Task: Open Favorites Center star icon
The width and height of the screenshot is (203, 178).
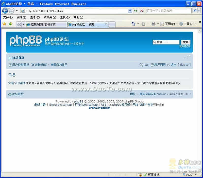Action: point(4,24)
